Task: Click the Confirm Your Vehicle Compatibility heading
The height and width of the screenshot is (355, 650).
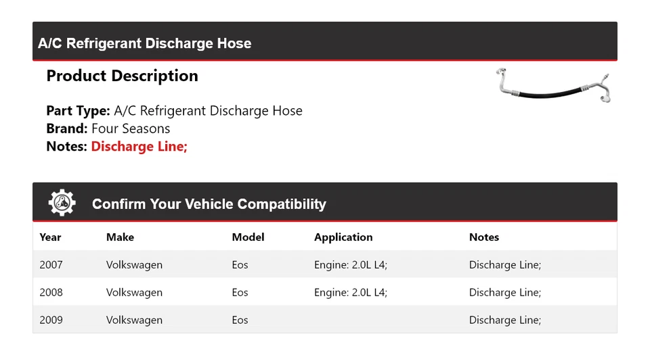Action: (209, 204)
